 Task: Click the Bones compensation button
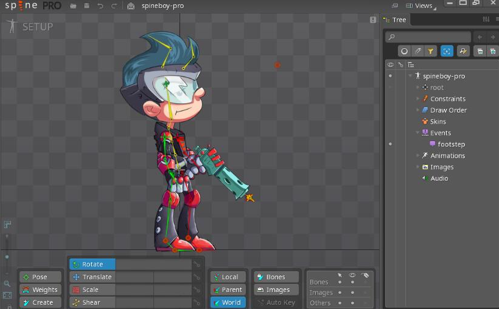point(276,277)
